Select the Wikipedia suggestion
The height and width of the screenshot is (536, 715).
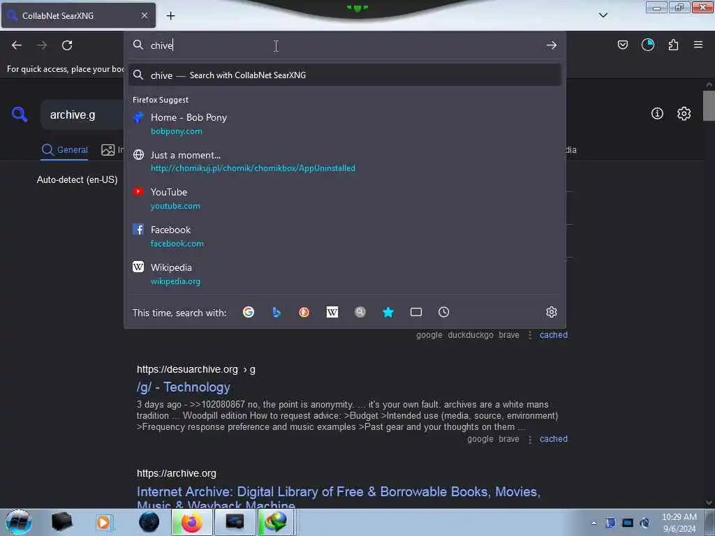pos(345,274)
